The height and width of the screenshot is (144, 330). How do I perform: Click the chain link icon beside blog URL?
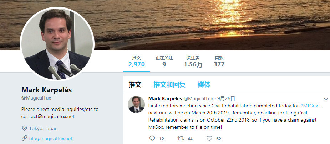(24, 138)
